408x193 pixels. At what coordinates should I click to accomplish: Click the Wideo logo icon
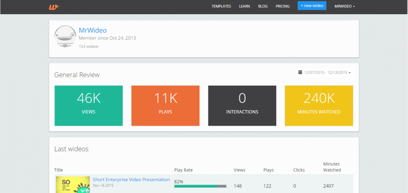point(54,7)
